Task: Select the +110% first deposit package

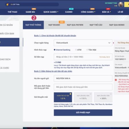Action: (83, 97)
